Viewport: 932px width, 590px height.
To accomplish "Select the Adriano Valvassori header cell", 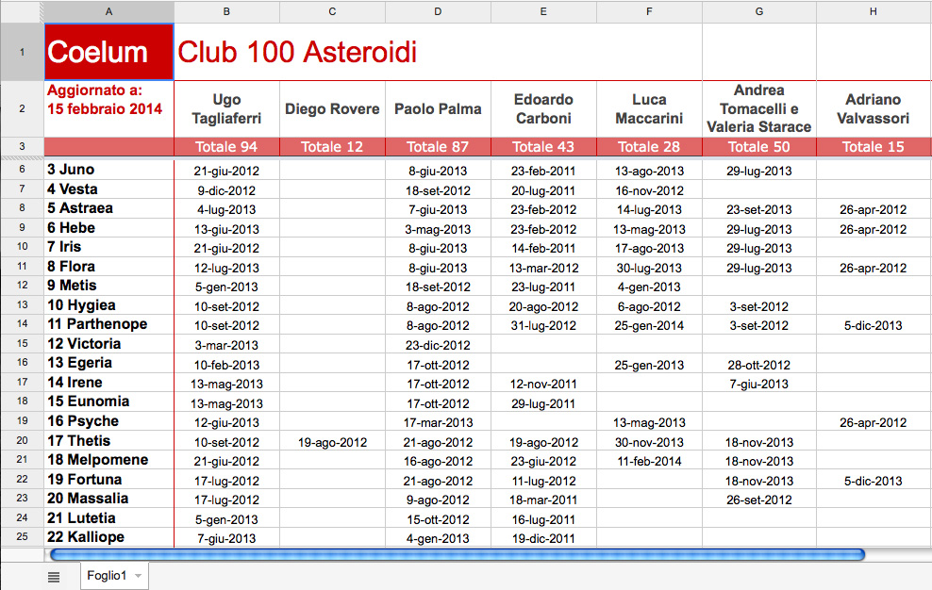I will click(874, 108).
